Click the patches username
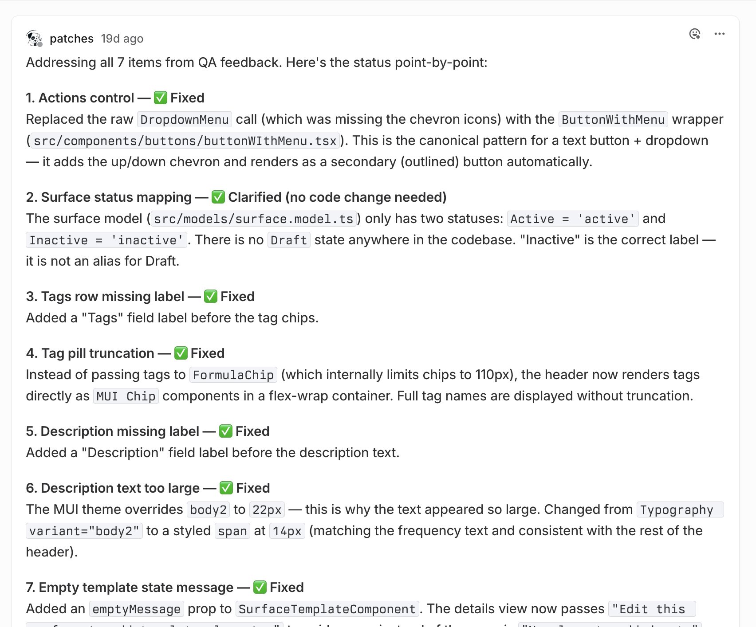 pyautogui.click(x=71, y=39)
